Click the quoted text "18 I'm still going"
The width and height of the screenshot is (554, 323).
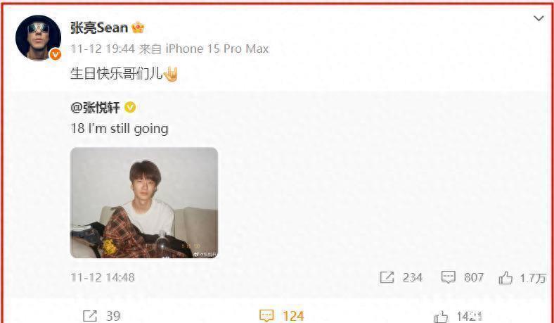coord(120,128)
